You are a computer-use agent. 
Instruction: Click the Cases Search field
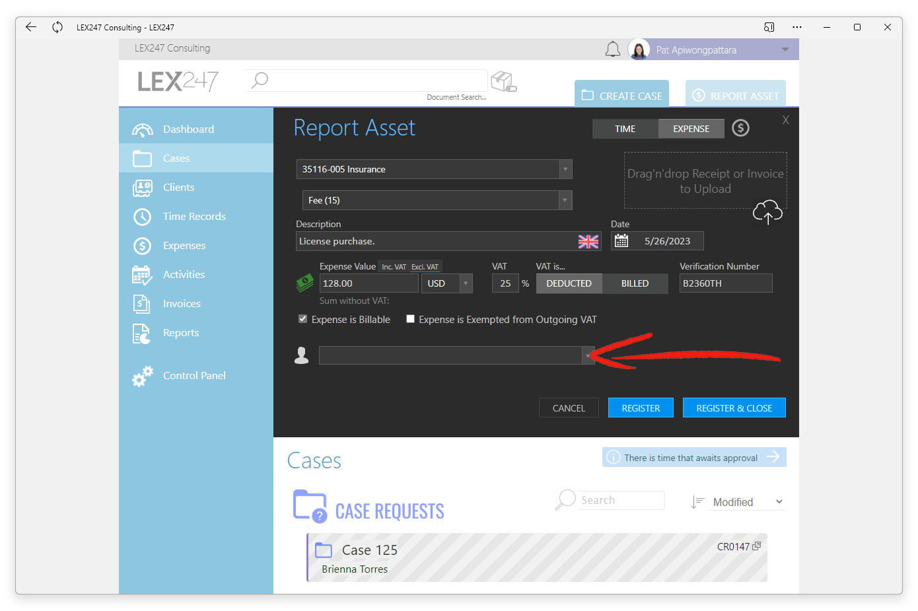(x=621, y=500)
